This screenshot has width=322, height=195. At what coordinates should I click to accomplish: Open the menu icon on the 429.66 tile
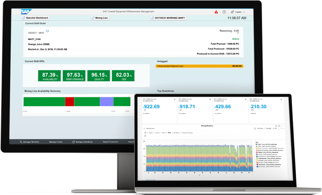(245, 99)
